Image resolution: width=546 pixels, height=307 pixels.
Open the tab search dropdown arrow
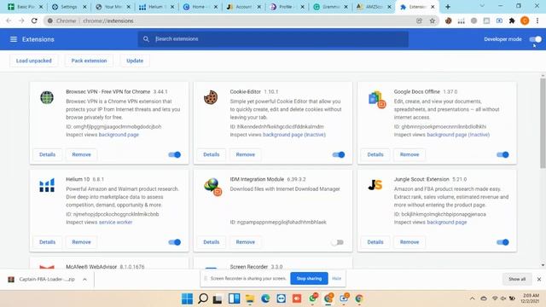point(482,6)
